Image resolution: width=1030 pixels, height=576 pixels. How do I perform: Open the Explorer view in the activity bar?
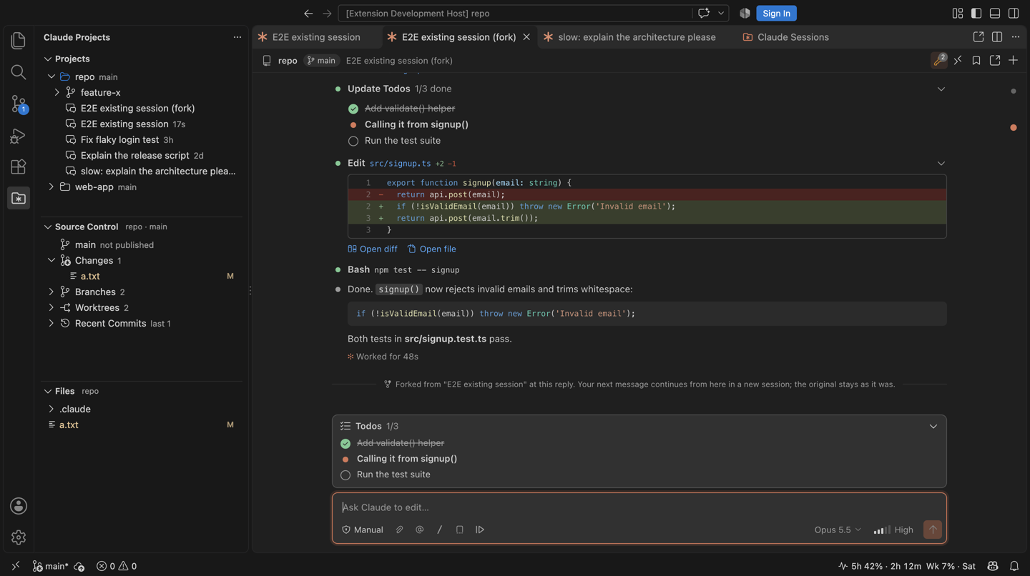[19, 41]
